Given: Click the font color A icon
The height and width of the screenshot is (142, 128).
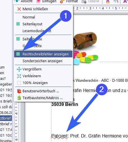Looking at the screenshot, I should (x=108, y=1).
